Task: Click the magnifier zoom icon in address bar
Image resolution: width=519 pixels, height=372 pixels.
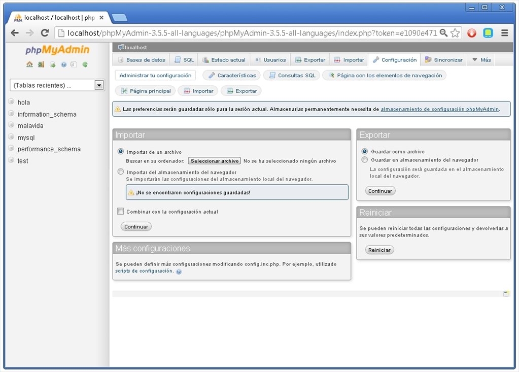Action: point(443,33)
